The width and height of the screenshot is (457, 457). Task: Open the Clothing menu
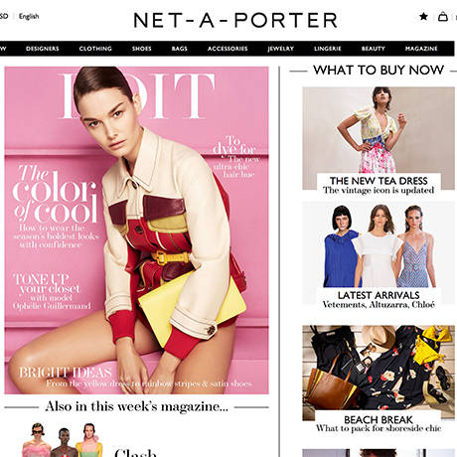coord(95,49)
